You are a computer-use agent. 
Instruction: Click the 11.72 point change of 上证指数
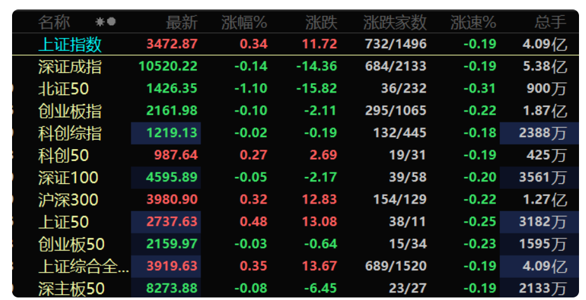[319, 44]
